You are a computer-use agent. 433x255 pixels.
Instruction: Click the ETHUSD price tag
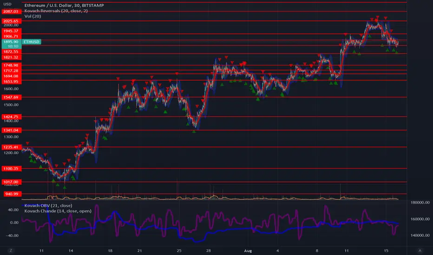click(x=32, y=42)
